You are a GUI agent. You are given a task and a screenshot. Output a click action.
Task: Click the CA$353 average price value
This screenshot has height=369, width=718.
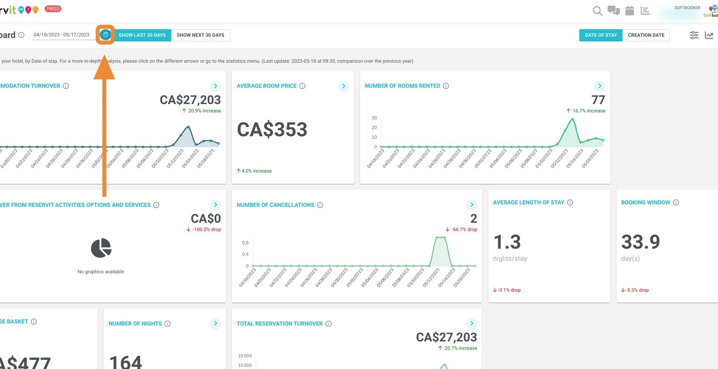coord(272,130)
